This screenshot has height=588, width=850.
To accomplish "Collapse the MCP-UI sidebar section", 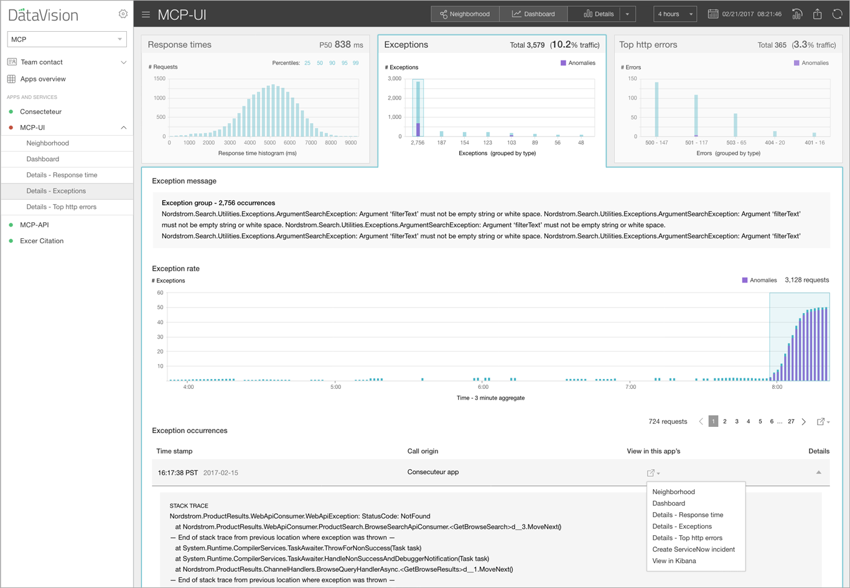I will pos(123,128).
